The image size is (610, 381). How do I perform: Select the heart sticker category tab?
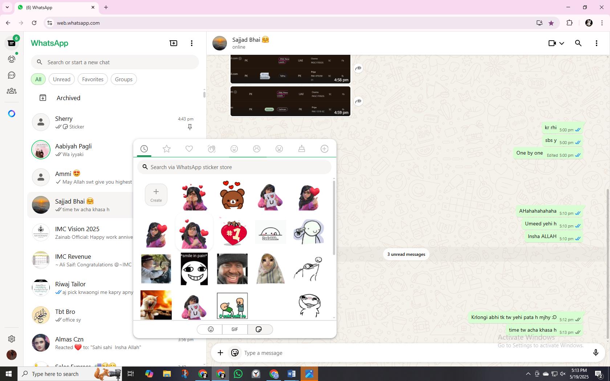pos(189,149)
